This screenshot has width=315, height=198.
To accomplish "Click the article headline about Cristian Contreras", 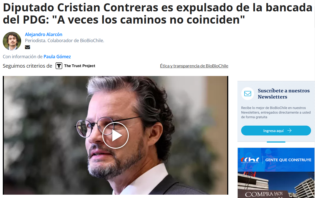I will 157,13.
